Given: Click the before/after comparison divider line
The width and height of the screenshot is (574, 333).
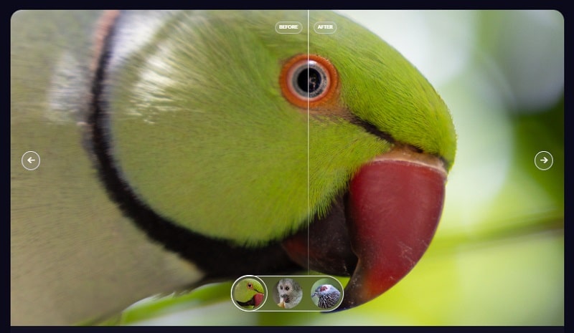Looking at the screenshot, I should click(x=309, y=143).
